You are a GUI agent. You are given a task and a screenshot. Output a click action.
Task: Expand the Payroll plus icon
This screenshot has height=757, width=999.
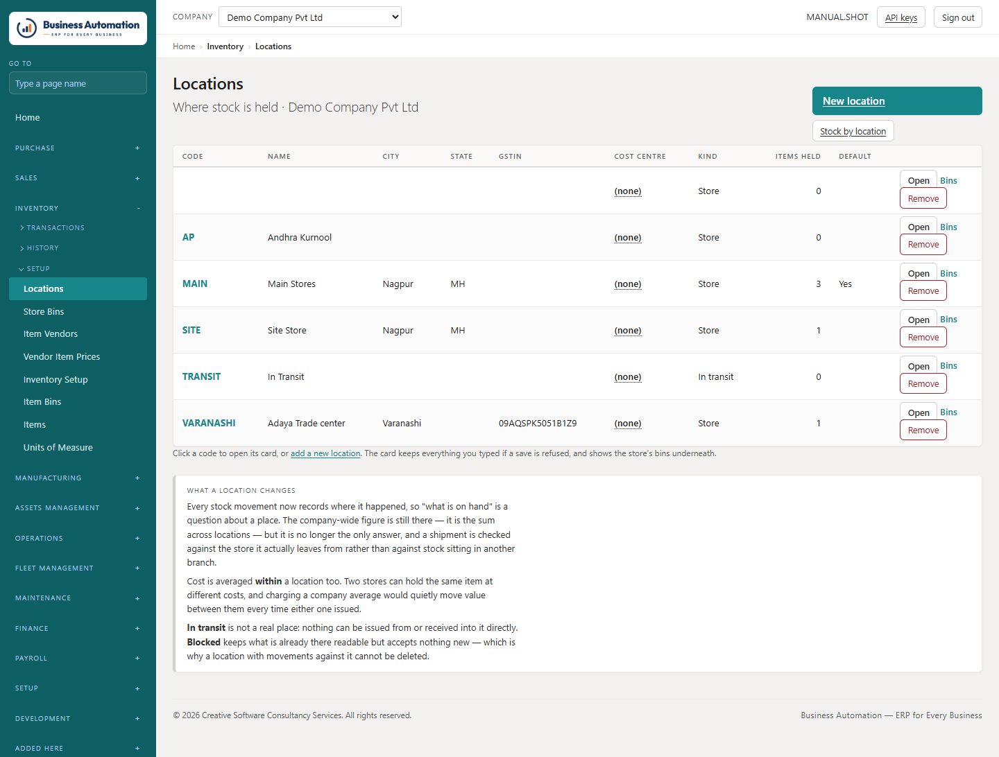pyautogui.click(x=137, y=659)
